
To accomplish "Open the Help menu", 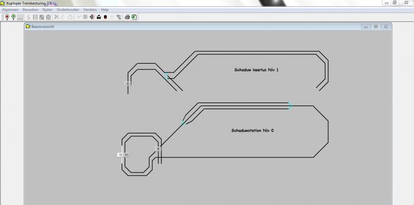I will 105,10.
